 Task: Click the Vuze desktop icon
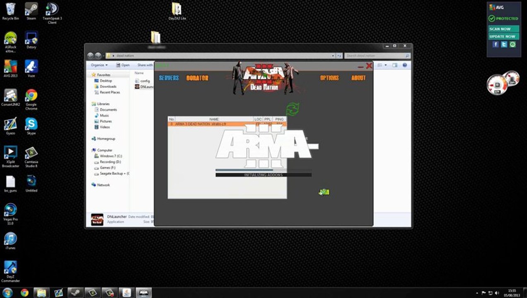click(31, 69)
